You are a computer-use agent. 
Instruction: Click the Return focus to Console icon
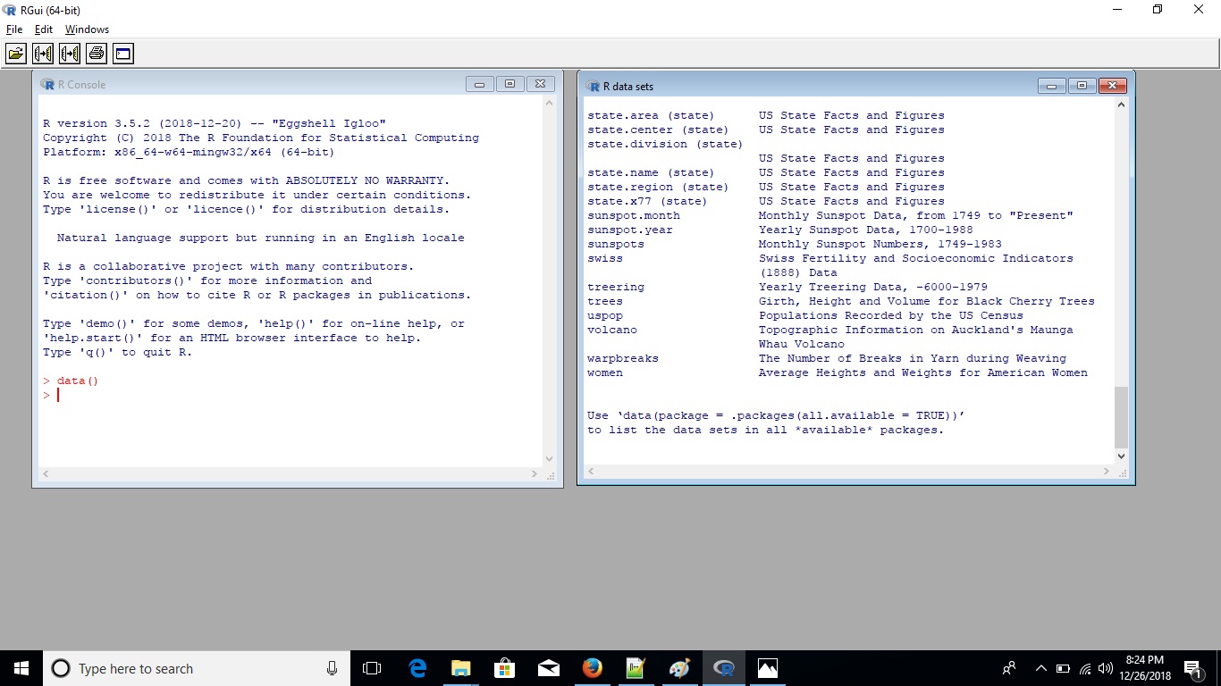123,54
